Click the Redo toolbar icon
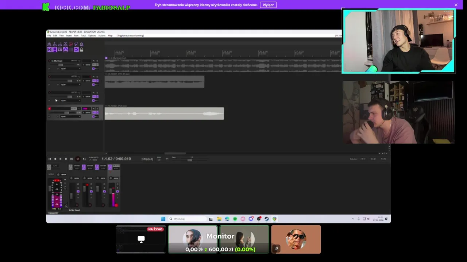The height and width of the screenshot is (262, 467). 76,44
